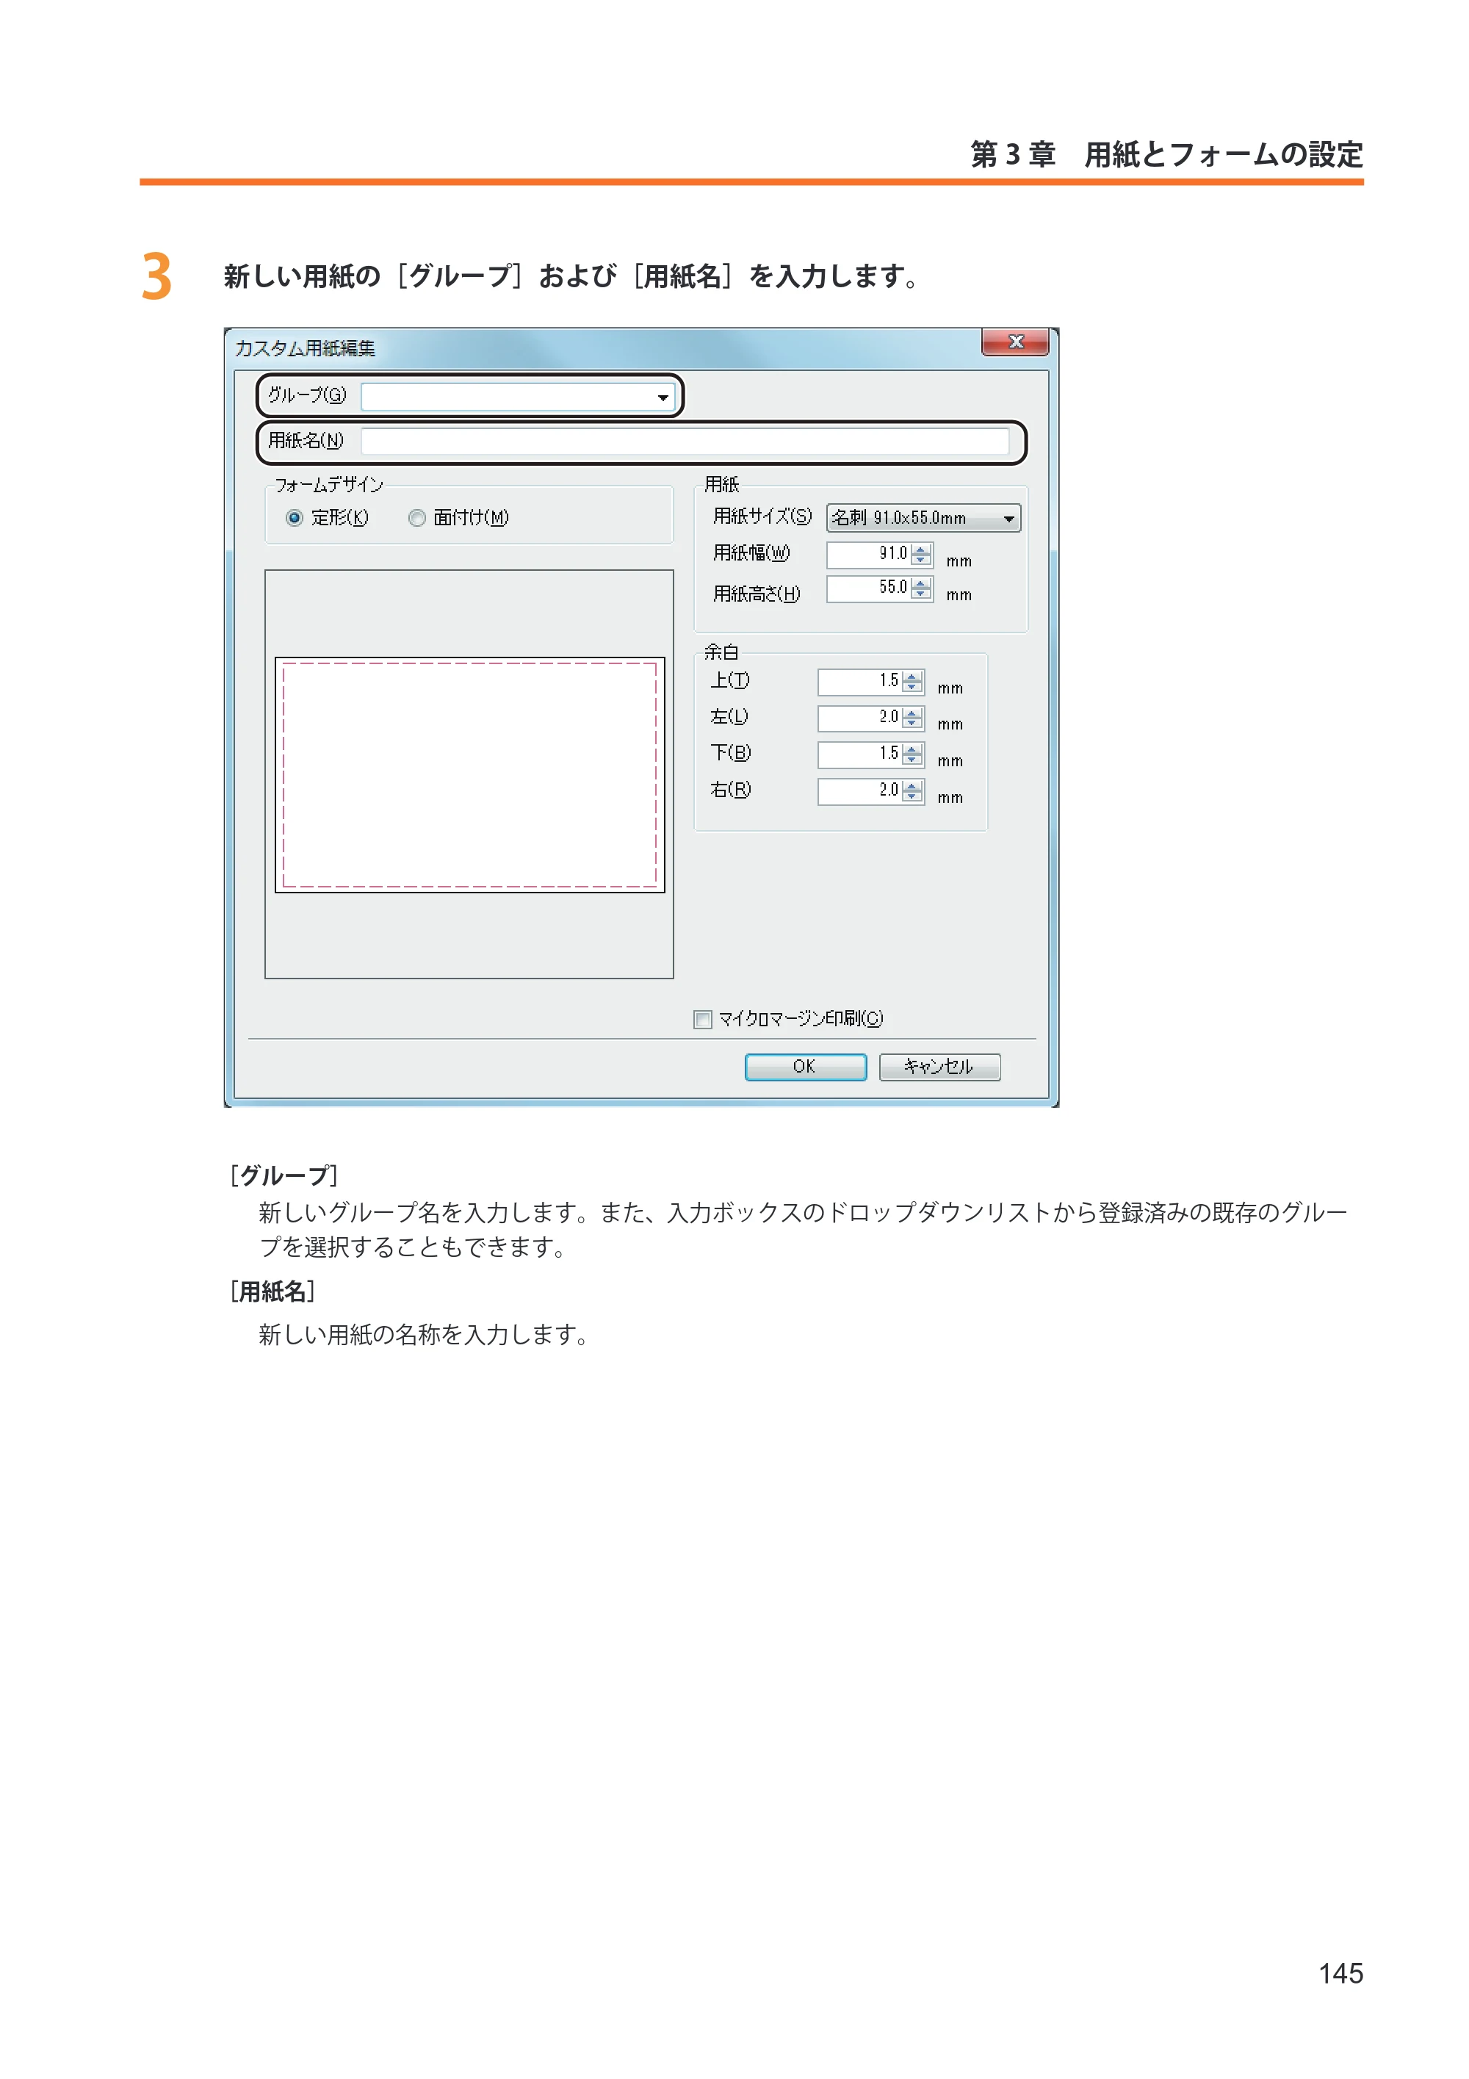Decrease the 下(B) margin value
This screenshot has height=2079, width=1469.
pyautogui.click(x=912, y=760)
